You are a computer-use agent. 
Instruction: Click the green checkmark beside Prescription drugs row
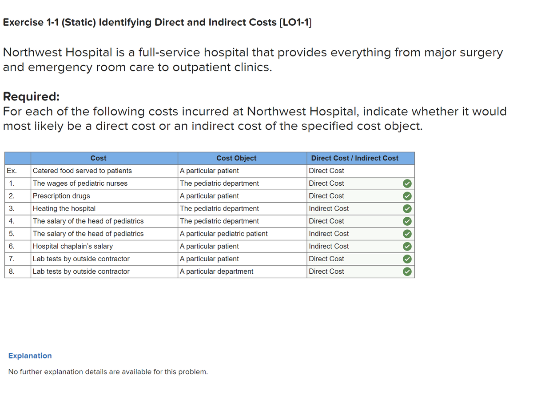point(407,196)
